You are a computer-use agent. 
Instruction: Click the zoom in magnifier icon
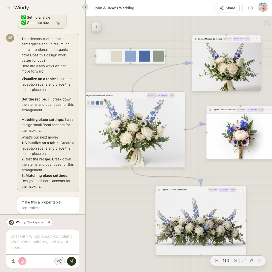[x=235, y=261]
